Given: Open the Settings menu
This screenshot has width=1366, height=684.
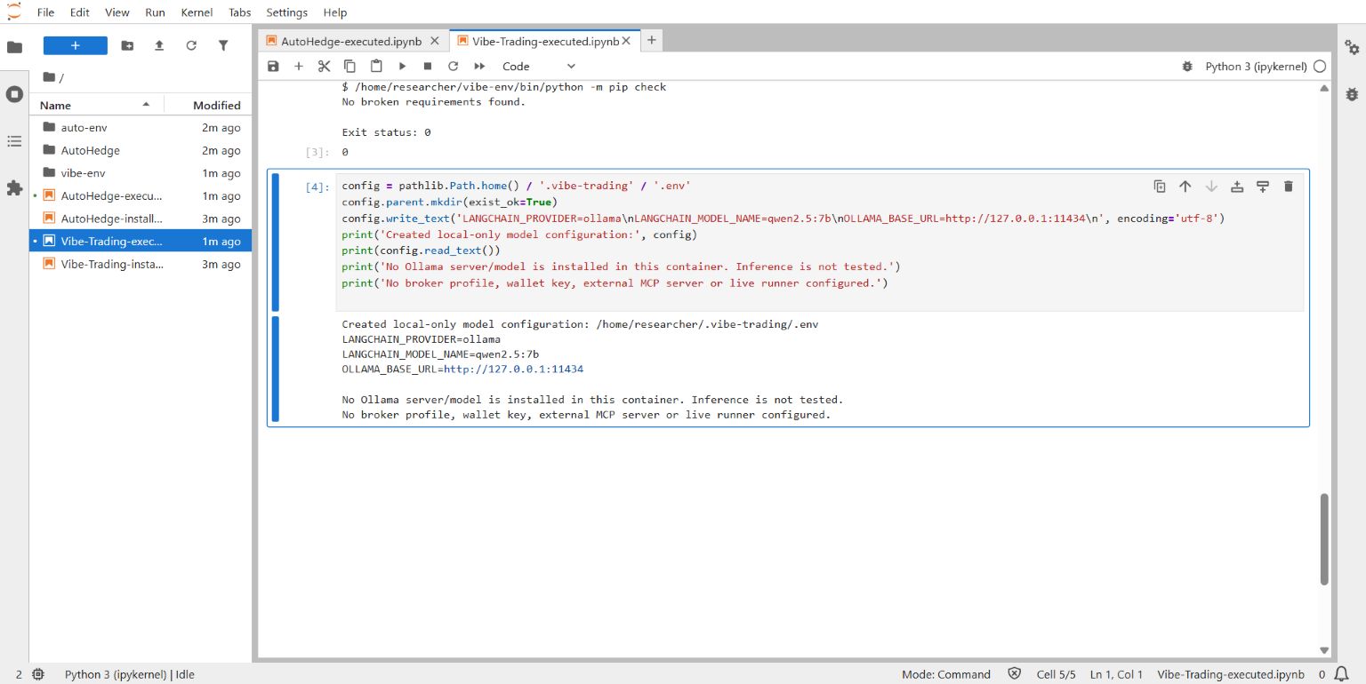Looking at the screenshot, I should pos(286,12).
